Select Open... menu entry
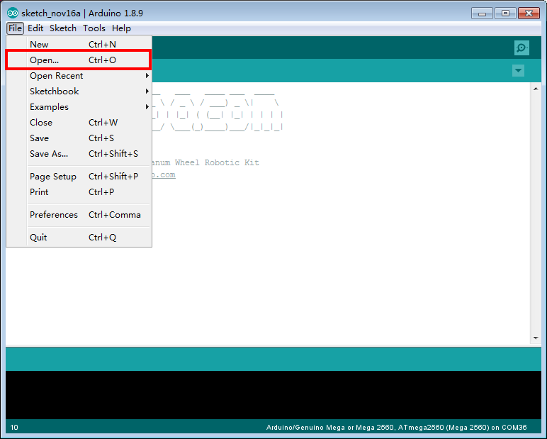The width and height of the screenshot is (547, 439). point(79,60)
